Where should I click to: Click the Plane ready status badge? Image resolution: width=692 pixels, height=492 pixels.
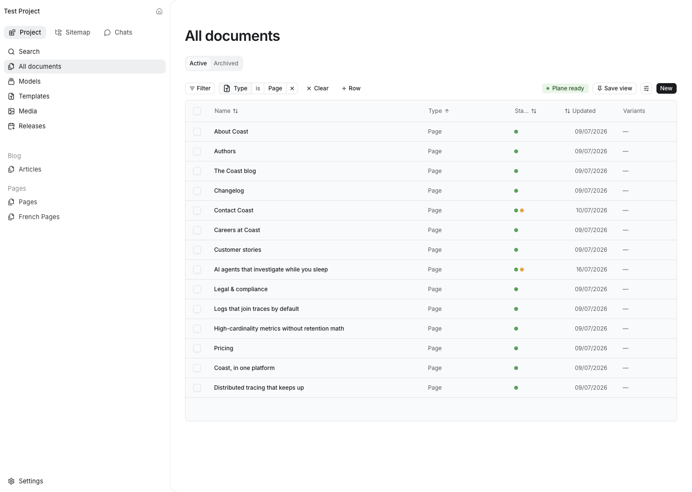pos(565,88)
